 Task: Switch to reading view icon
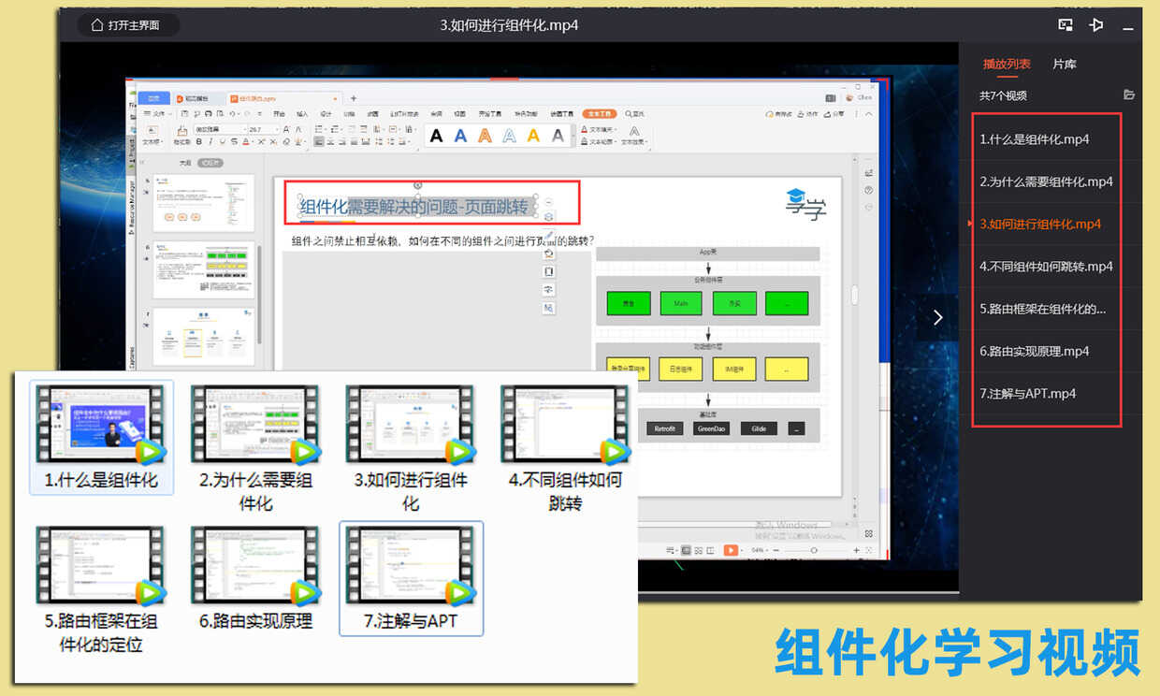click(710, 550)
